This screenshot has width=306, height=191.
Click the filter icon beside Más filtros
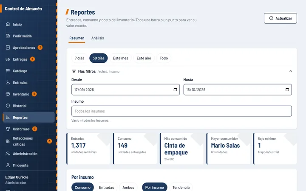coord(74,71)
